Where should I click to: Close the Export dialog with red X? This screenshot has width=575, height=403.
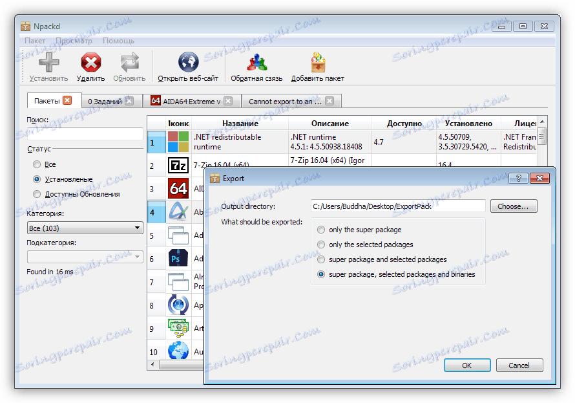539,179
